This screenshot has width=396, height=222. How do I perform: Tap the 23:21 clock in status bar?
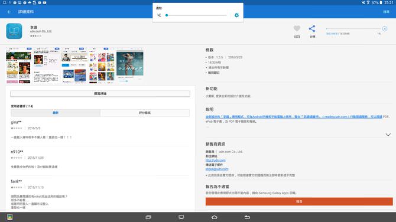(389, 2)
